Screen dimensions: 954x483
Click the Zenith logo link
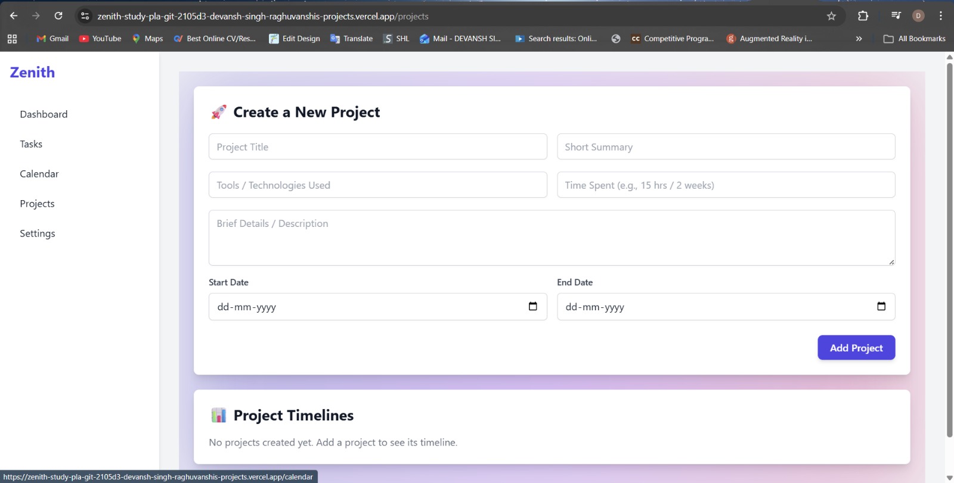coord(33,73)
